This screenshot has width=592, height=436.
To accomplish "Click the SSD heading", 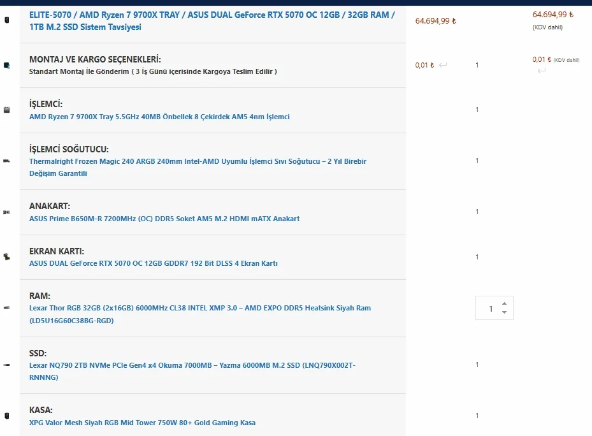I will (x=38, y=353).
